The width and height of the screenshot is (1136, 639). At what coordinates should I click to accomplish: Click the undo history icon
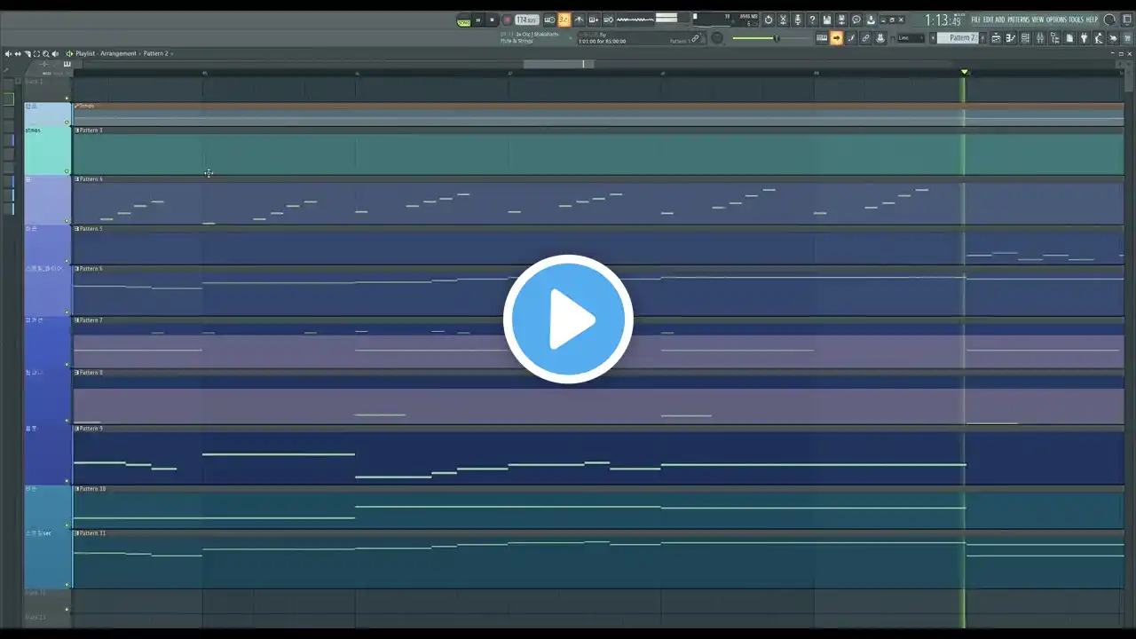tap(769, 20)
